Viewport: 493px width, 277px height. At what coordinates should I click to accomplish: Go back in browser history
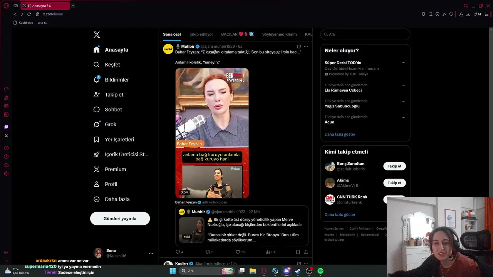(x=15, y=14)
